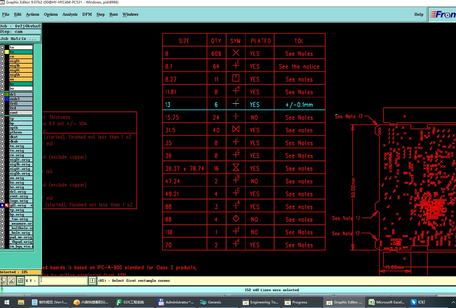Click the small marker at right of gdl.orig

31,205
